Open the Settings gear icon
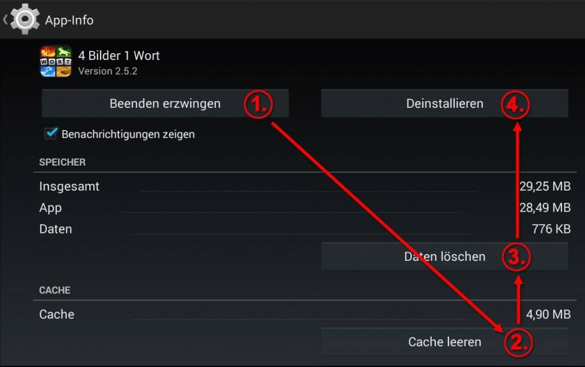 tap(25, 19)
